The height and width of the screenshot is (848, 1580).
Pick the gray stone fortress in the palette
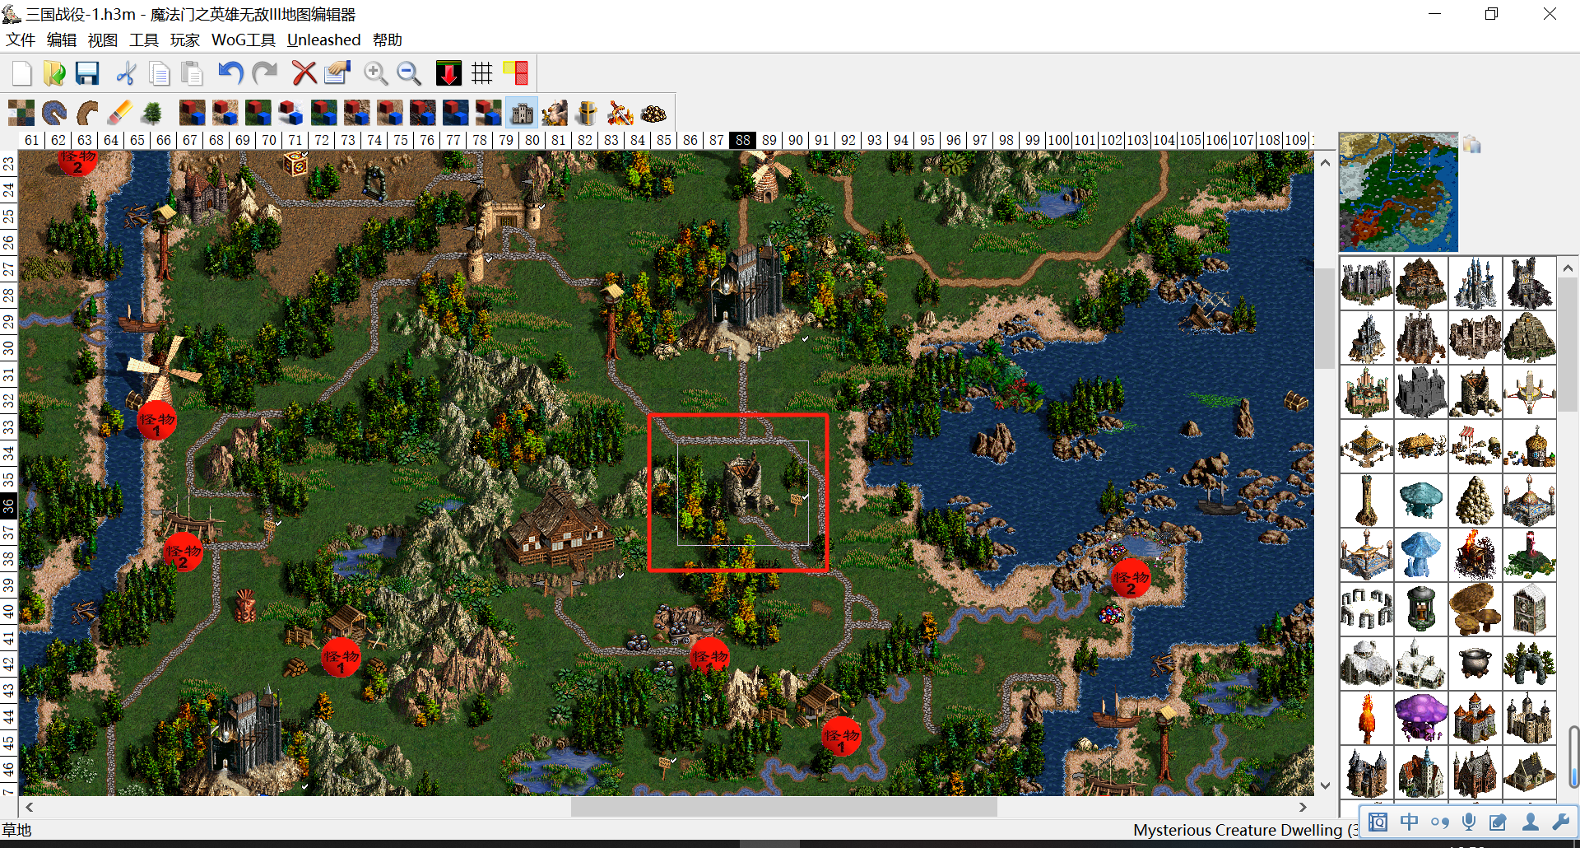click(1420, 391)
